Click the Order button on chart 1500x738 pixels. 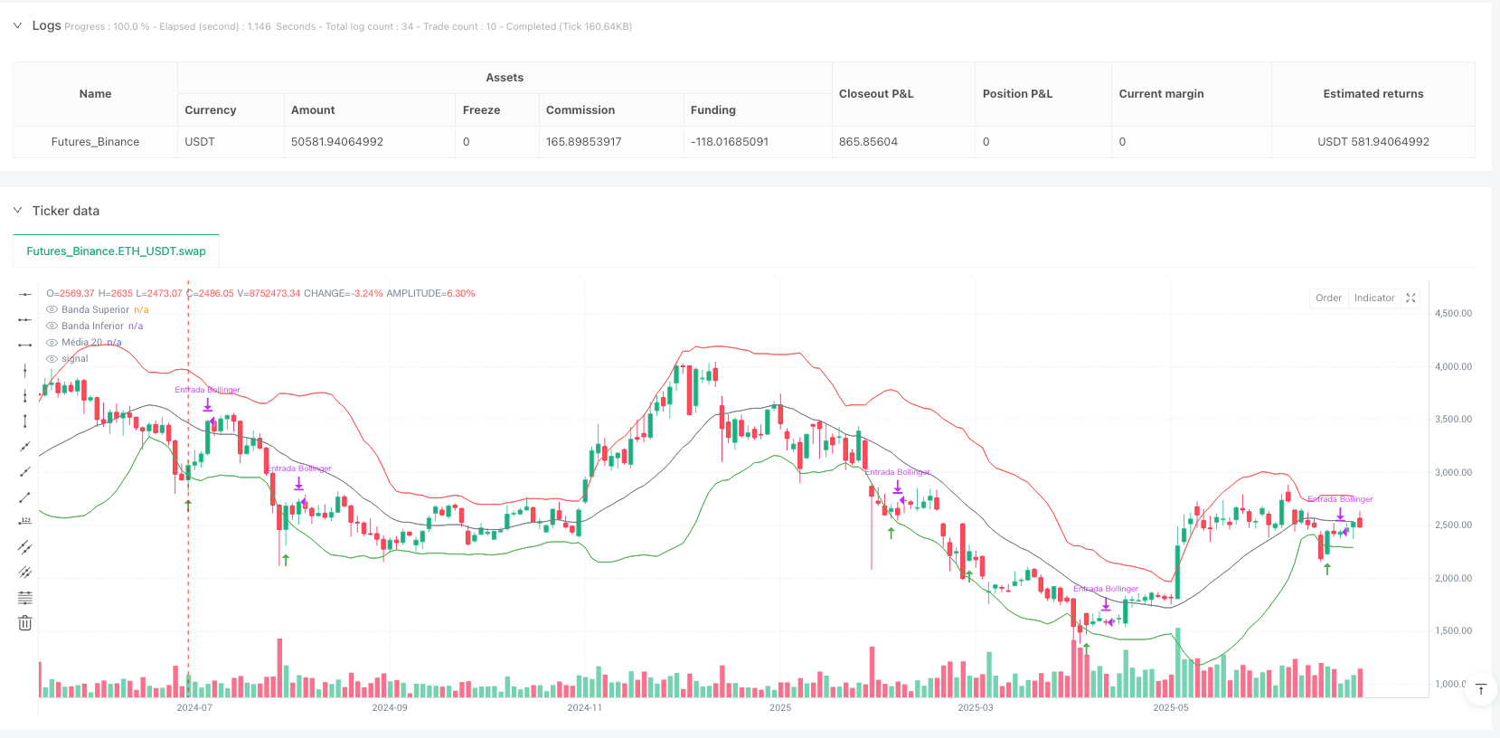pyautogui.click(x=1328, y=298)
